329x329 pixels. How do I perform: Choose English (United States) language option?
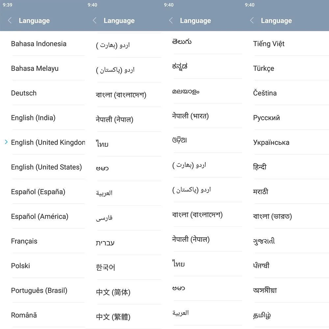coord(46,167)
